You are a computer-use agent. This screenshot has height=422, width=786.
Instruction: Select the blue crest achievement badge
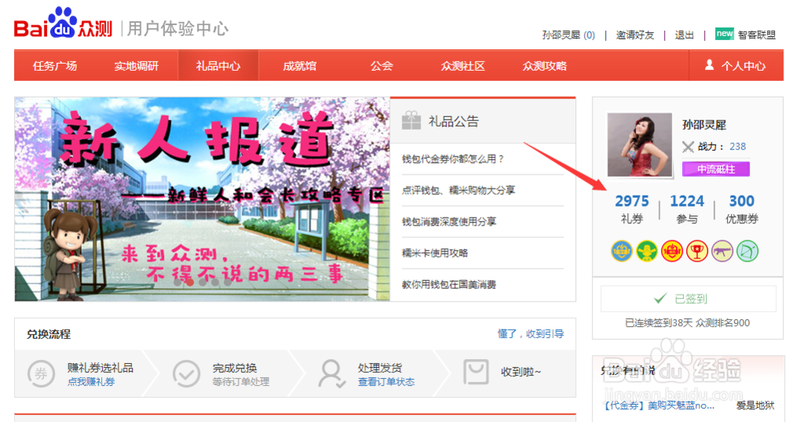point(622,251)
